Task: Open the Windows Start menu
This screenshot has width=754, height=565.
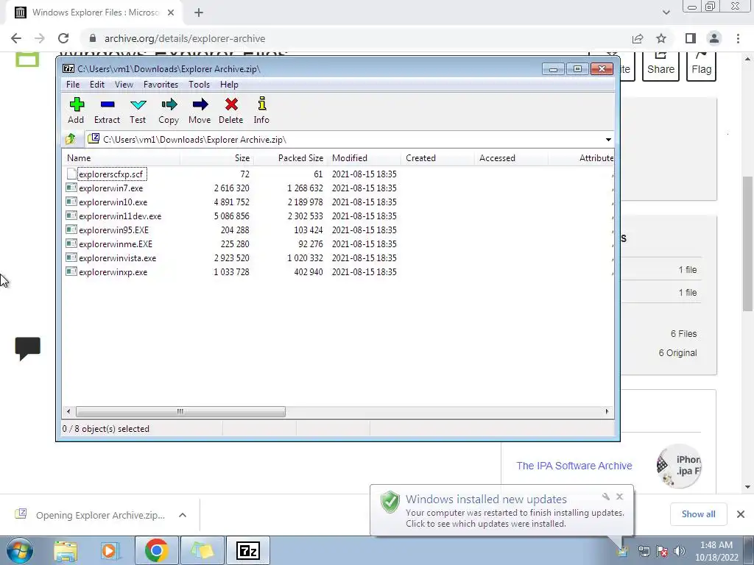Action: [20, 550]
